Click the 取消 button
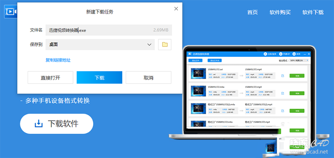 pos(149,77)
